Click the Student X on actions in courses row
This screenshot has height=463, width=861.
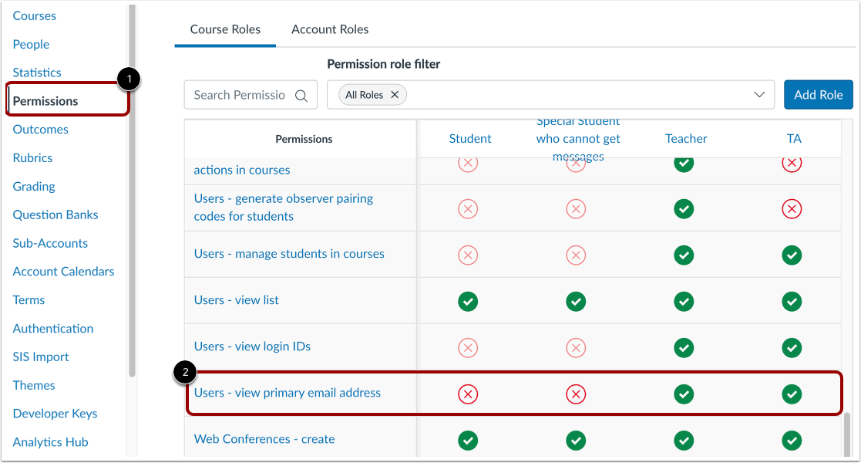pos(468,163)
